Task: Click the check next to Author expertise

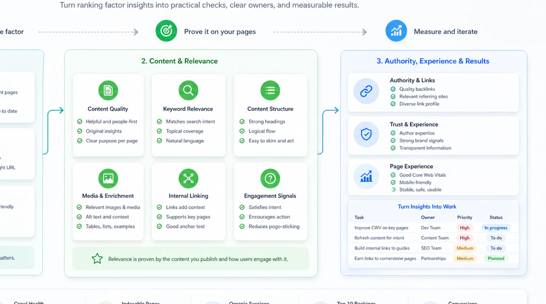Action: pyautogui.click(x=393, y=133)
